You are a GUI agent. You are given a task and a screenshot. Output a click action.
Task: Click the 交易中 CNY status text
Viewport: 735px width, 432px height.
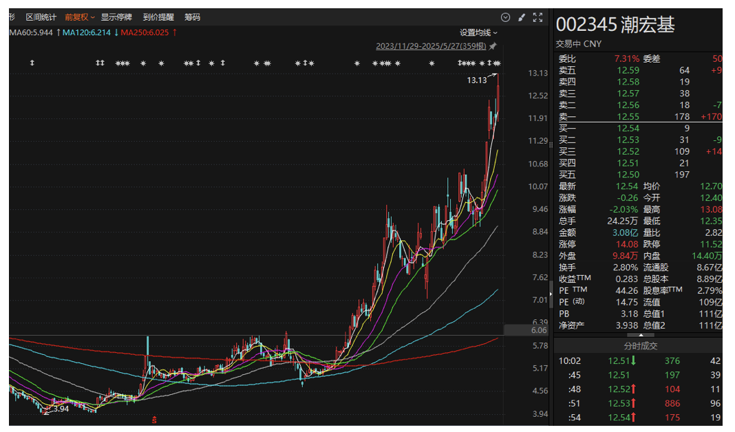[x=579, y=44]
